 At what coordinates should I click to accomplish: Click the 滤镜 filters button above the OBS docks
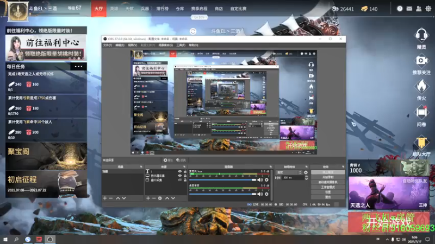pos(181,160)
